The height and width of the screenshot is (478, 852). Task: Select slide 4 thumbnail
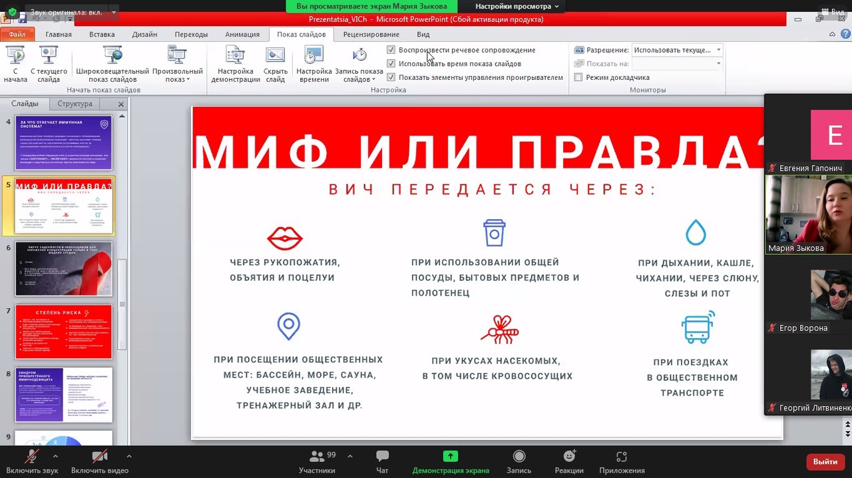coord(64,142)
